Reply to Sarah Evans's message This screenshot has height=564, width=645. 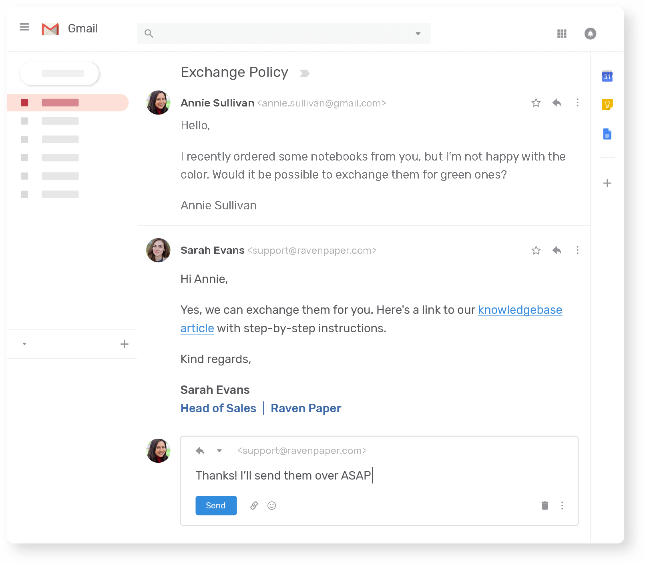(557, 250)
